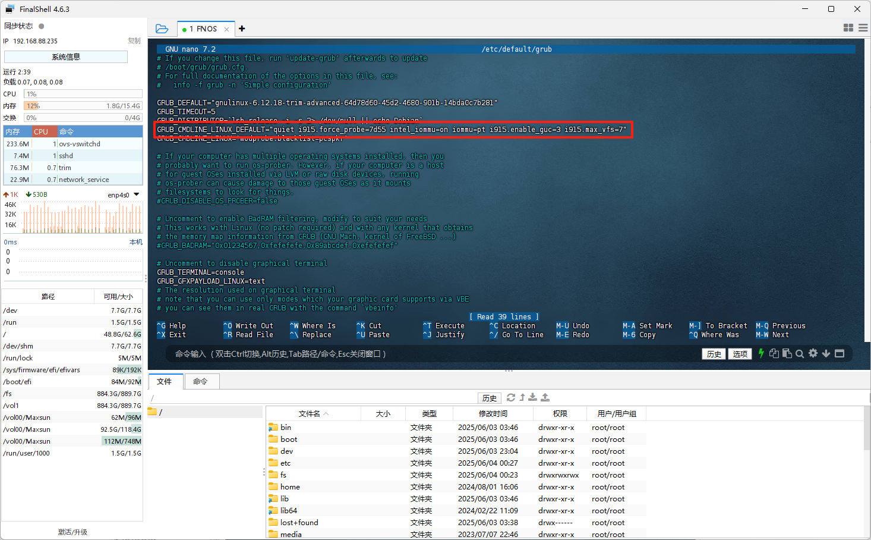Screen dimensions: 871x540
Task: Click the 交换 swap usage bar
Action: coord(83,118)
